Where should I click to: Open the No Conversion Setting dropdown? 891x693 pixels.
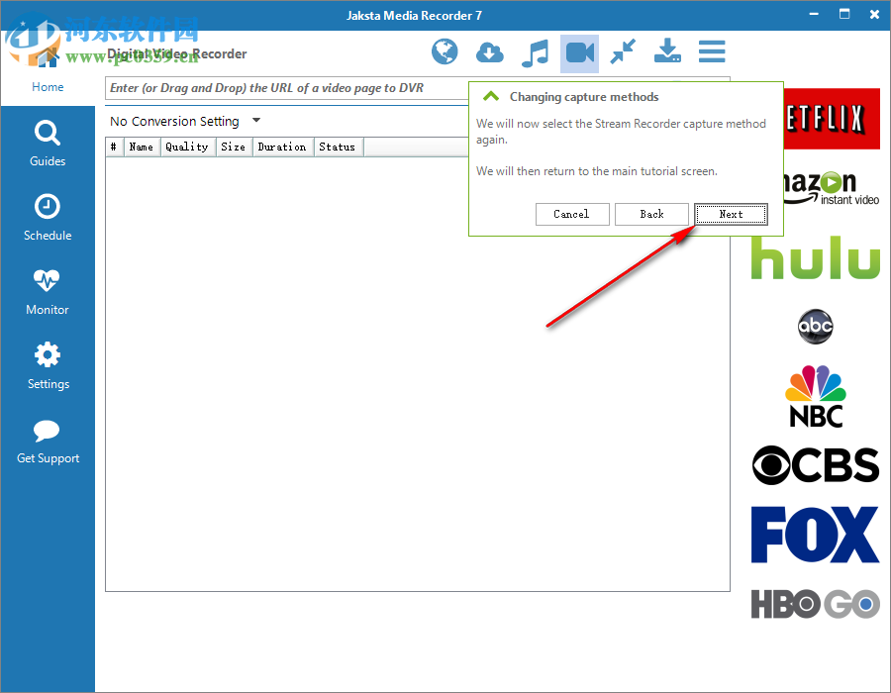click(x=255, y=121)
